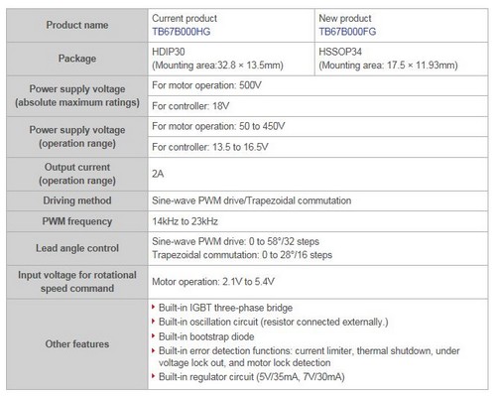
Task: Click the red bullet before regulator circuit
Action: tap(154, 376)
